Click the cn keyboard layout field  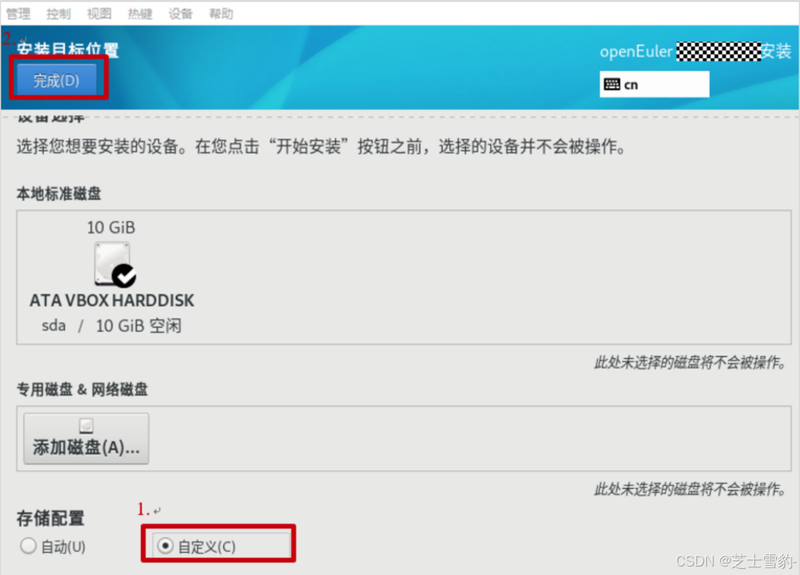654,84
